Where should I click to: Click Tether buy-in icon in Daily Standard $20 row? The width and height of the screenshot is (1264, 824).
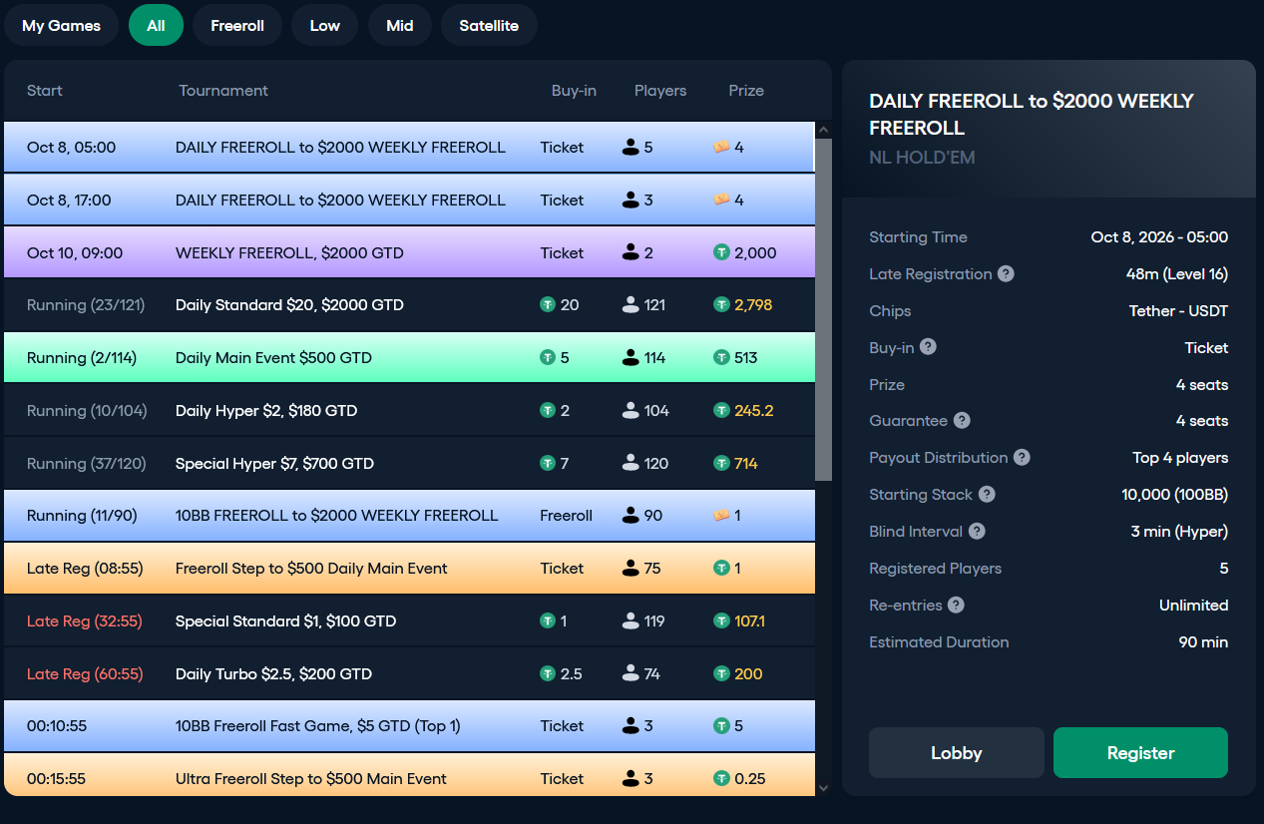[x=548, y=305]
